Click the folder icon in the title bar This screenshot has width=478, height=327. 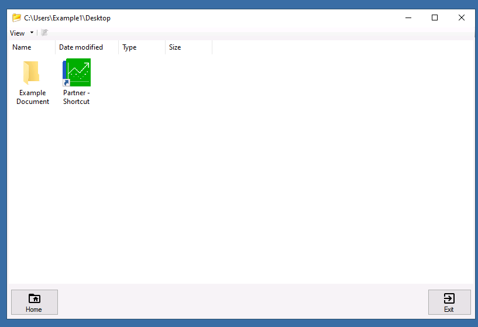pyautogui.click(x=16, y=18)
